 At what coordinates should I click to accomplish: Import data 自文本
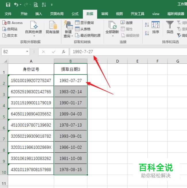10,36
